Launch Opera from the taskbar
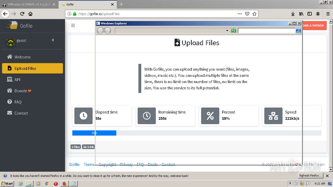333x187 pixels. [x=56, y=184]
